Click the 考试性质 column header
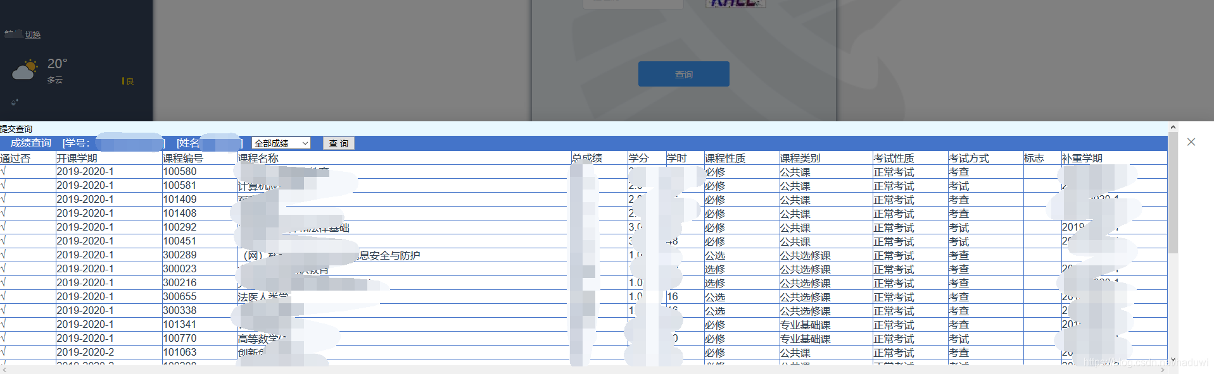Viewport: 1214px width, 374px height. (x=894, y=159)
